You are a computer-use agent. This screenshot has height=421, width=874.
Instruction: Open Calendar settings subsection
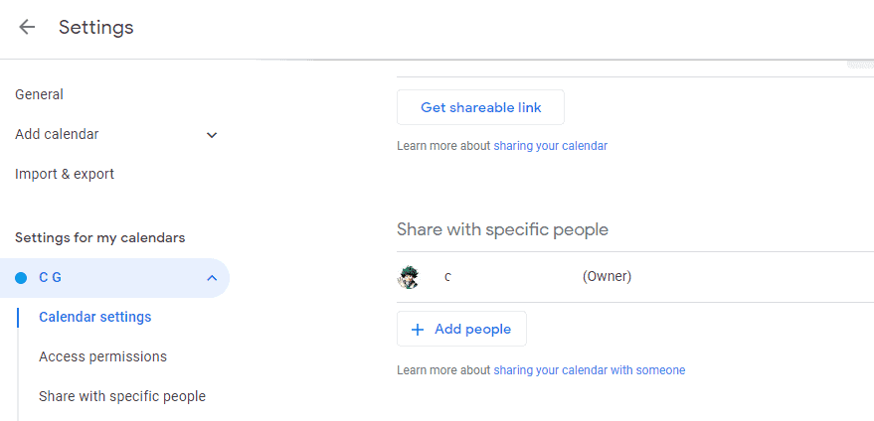point(95,317)
